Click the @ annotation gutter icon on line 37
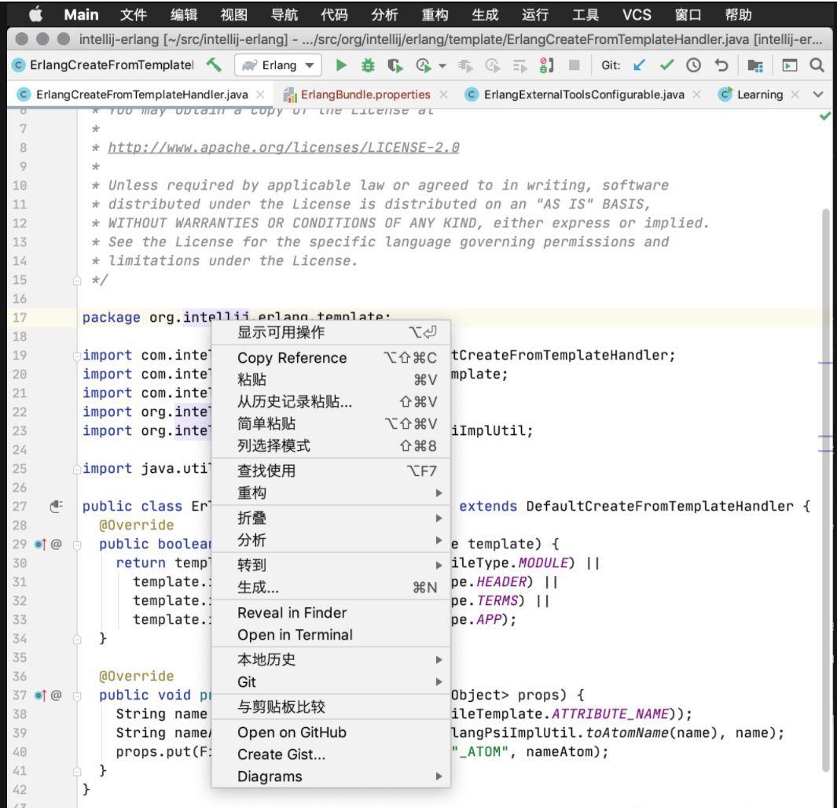This screenshot has width=837, height=808. pos(56,695)
